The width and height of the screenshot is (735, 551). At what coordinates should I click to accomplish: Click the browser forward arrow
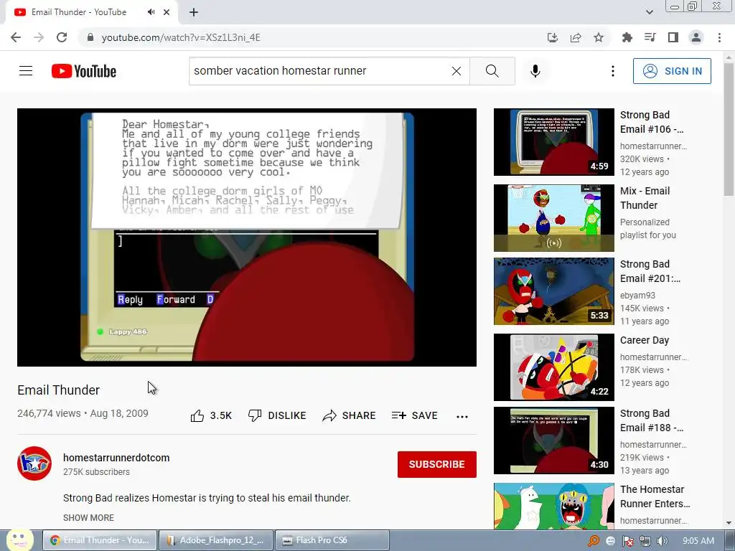tap(39, 37)
